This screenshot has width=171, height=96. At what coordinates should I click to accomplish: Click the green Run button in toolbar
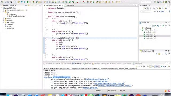point(69,2)
